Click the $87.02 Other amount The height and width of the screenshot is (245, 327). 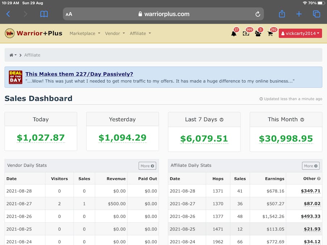(312, 203)
